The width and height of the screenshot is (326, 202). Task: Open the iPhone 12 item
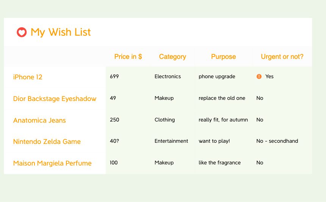pos(28,77)
